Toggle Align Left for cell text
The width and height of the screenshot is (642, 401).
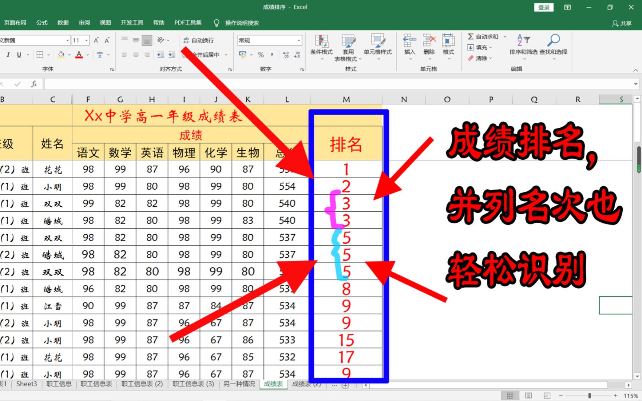click(125, 55)
